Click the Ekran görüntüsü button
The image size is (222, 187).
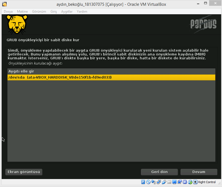tap(24, 172)
